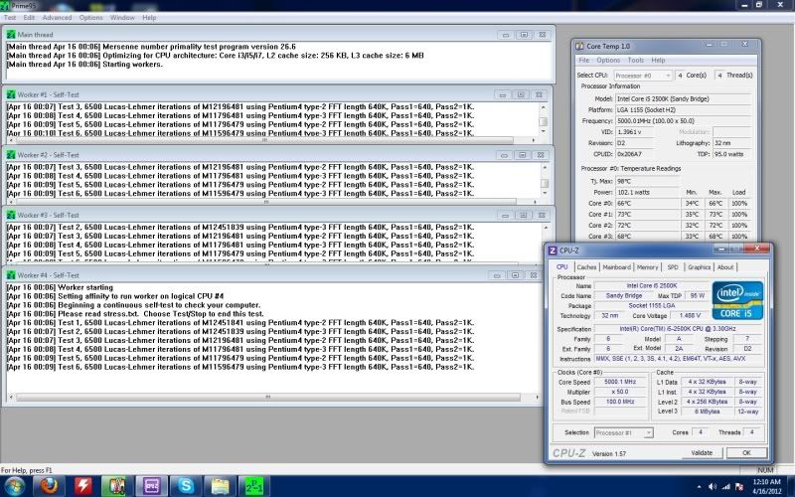Click the red lightning bolt taskbar icon
Screen dimensions: 795x497
[x=83, y=486]
